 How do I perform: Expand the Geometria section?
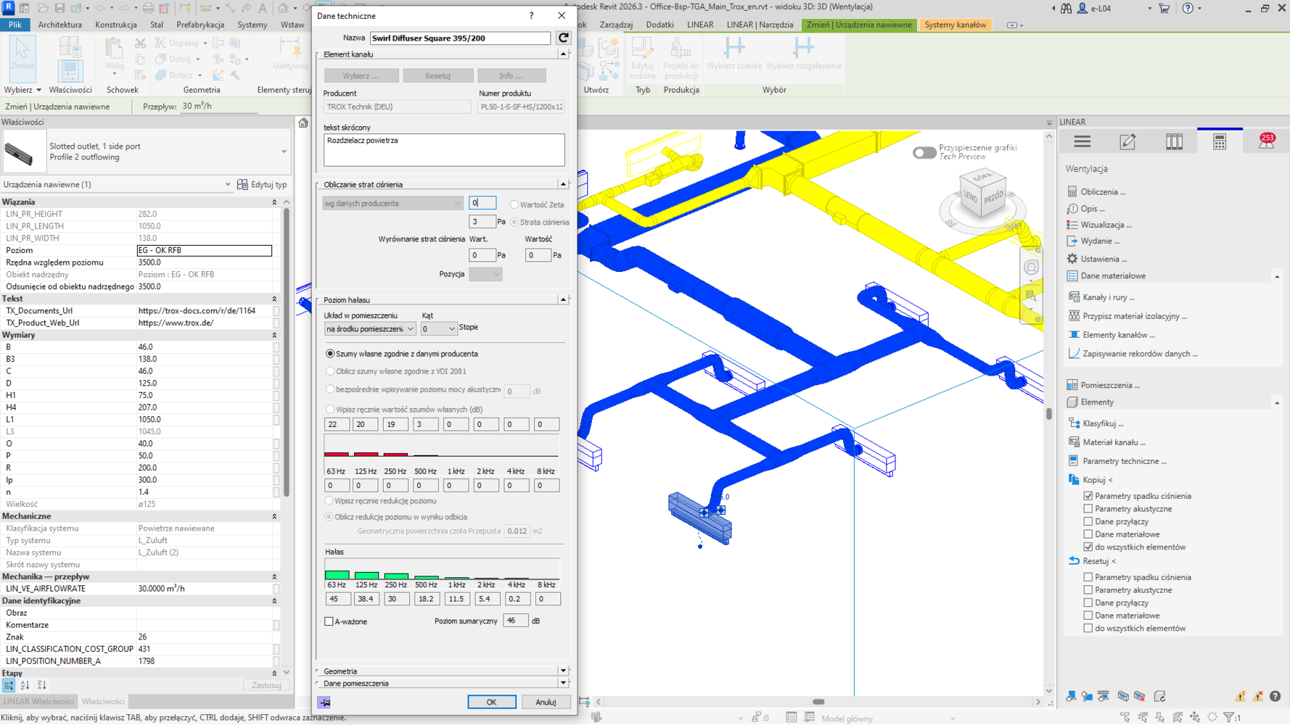click(563, 671)
